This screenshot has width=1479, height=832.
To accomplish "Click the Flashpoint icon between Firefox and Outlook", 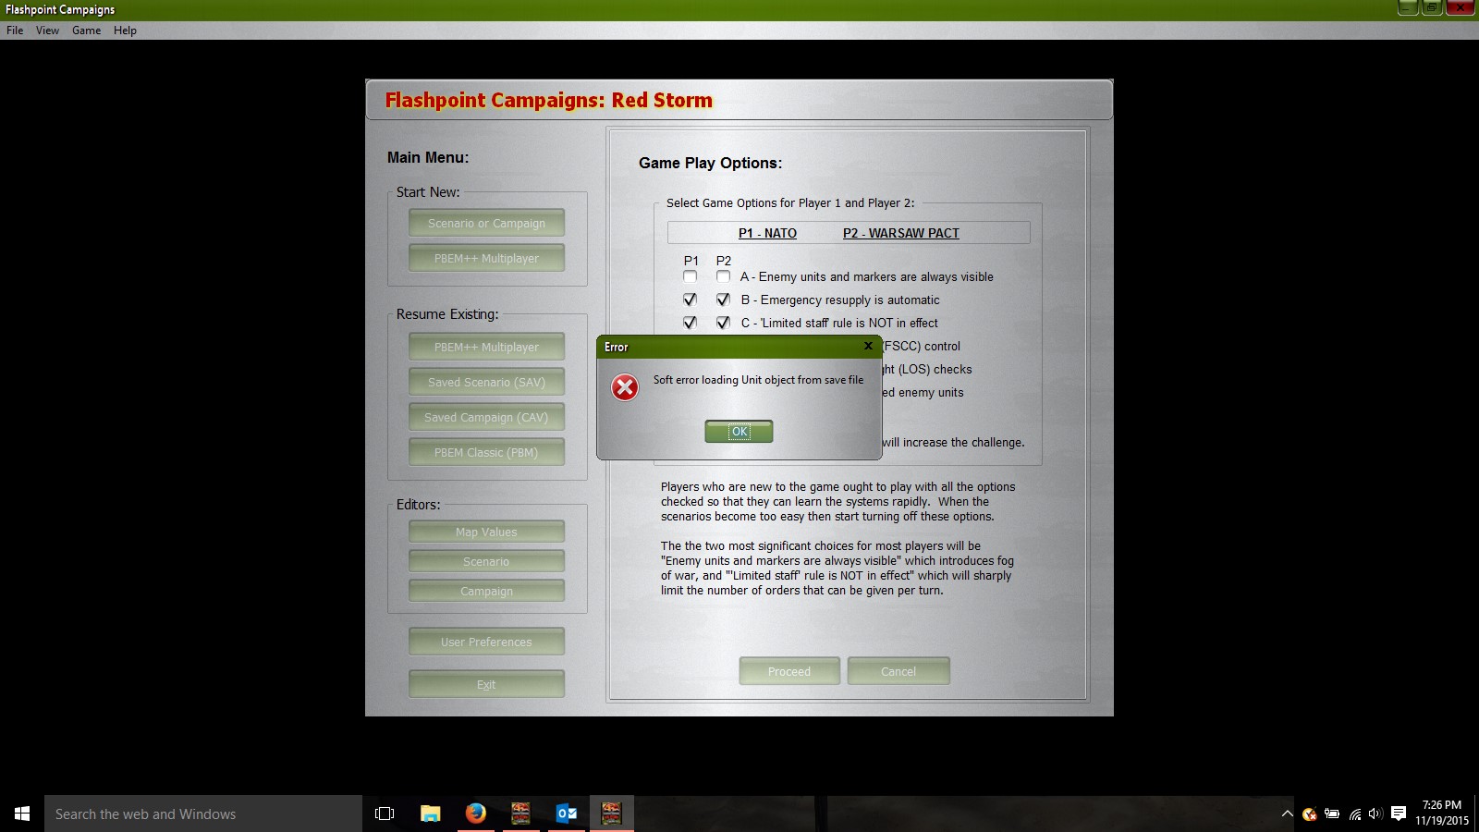I will [x=520, y=814].
